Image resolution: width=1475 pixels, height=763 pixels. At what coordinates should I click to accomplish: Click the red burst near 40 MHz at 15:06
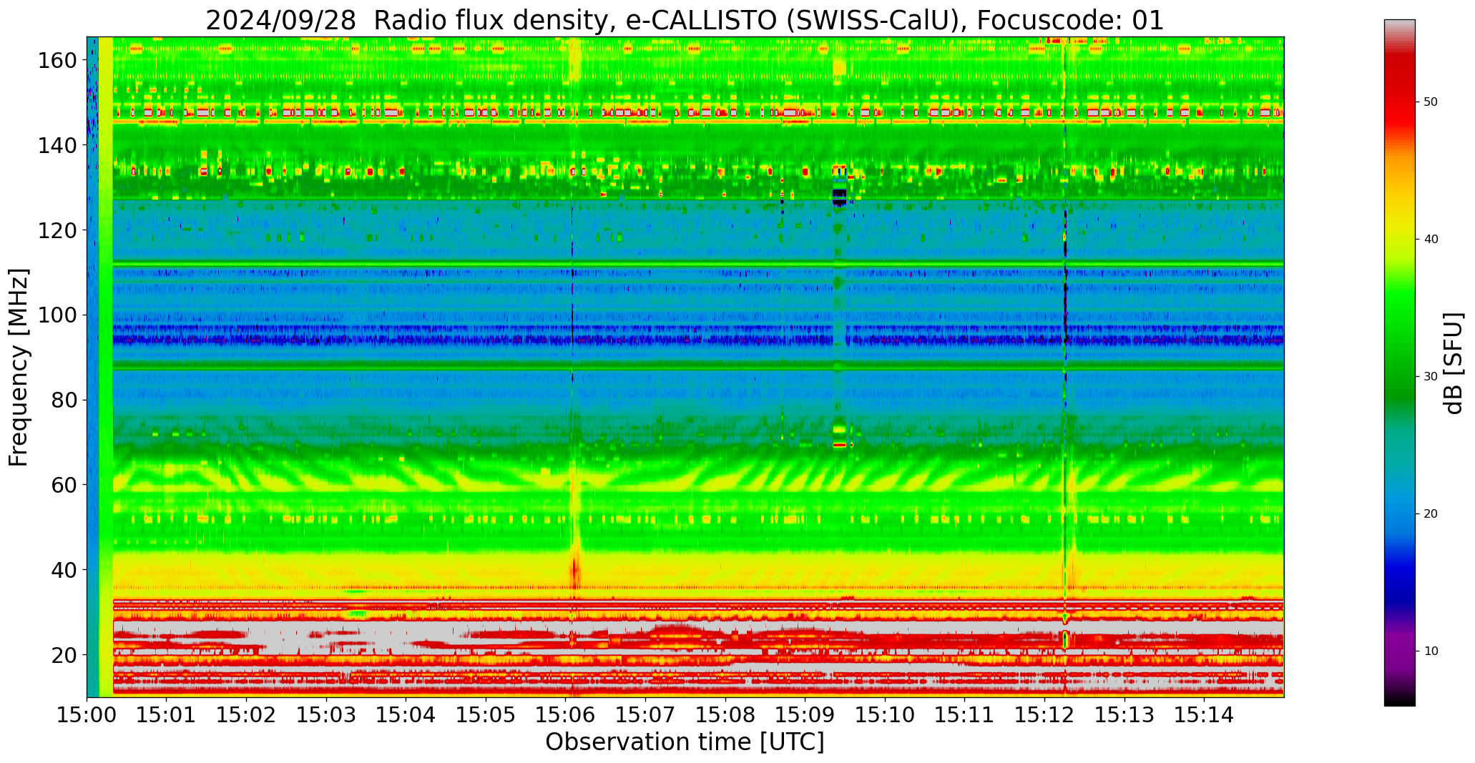[574, 571]
